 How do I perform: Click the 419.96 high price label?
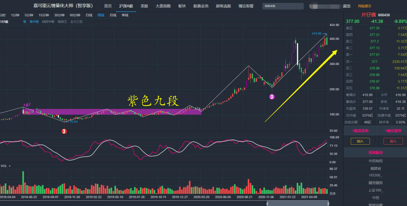[x=316, y=33]
